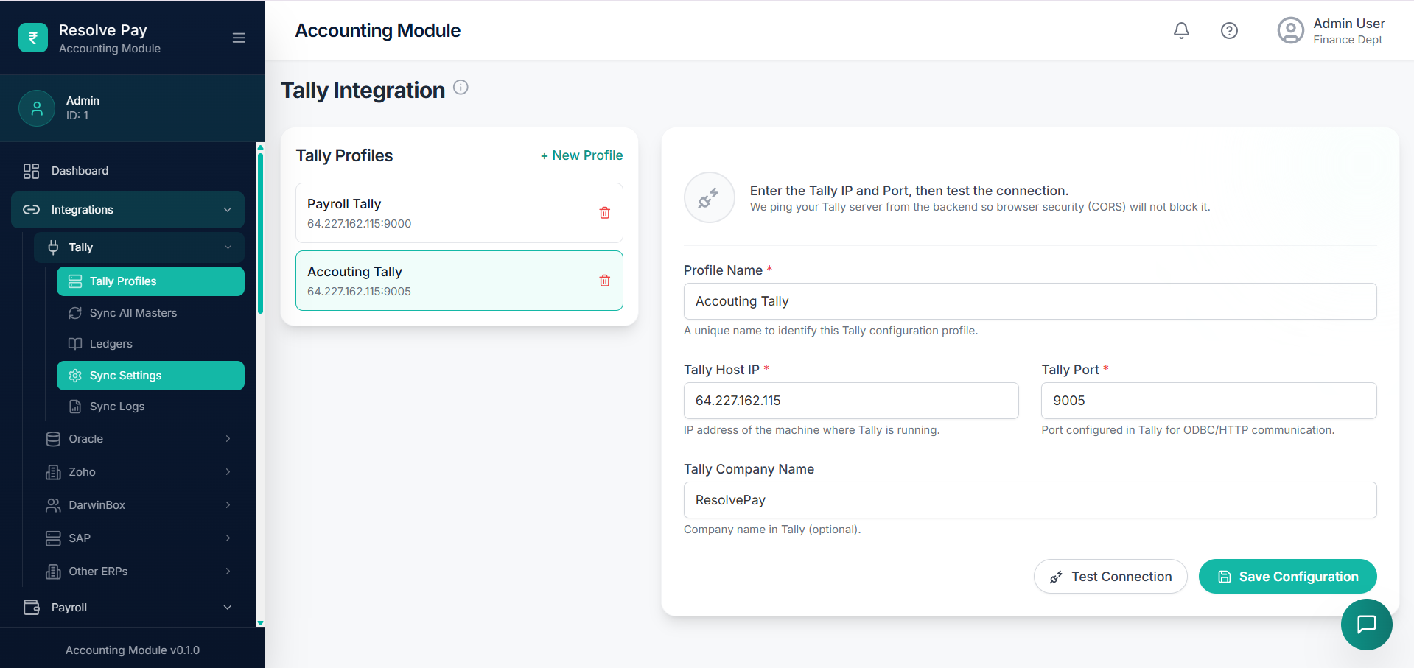Click the info icon beside Tally Integration
The image size is (1414, 668).
461,88
